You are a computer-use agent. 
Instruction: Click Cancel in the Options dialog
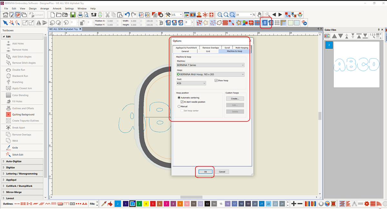point(222,172)
